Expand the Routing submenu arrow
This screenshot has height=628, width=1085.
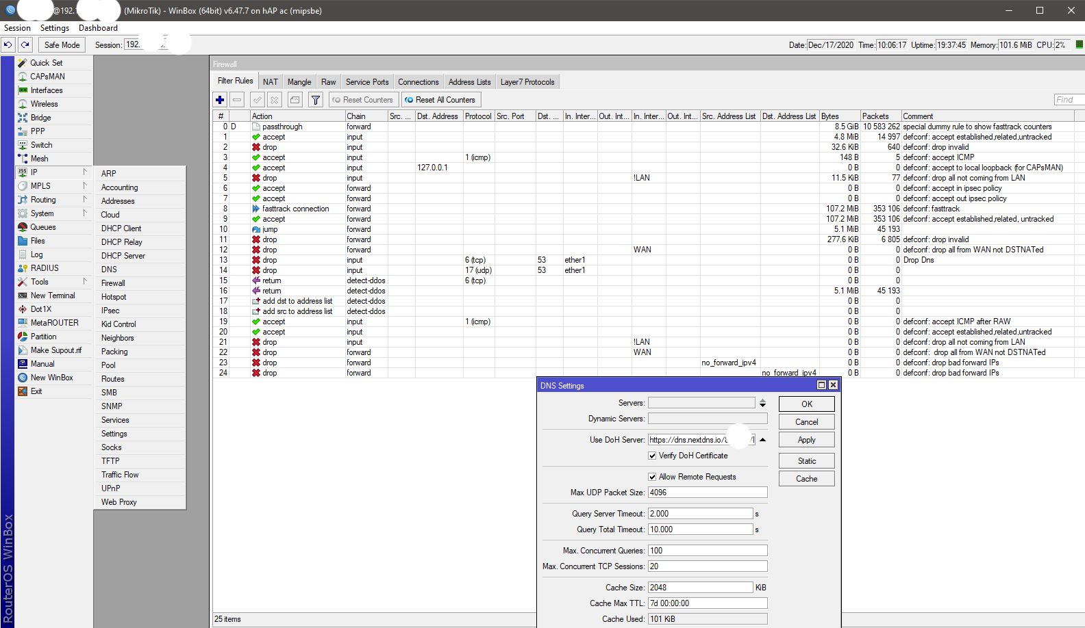[x=86, y=200]
